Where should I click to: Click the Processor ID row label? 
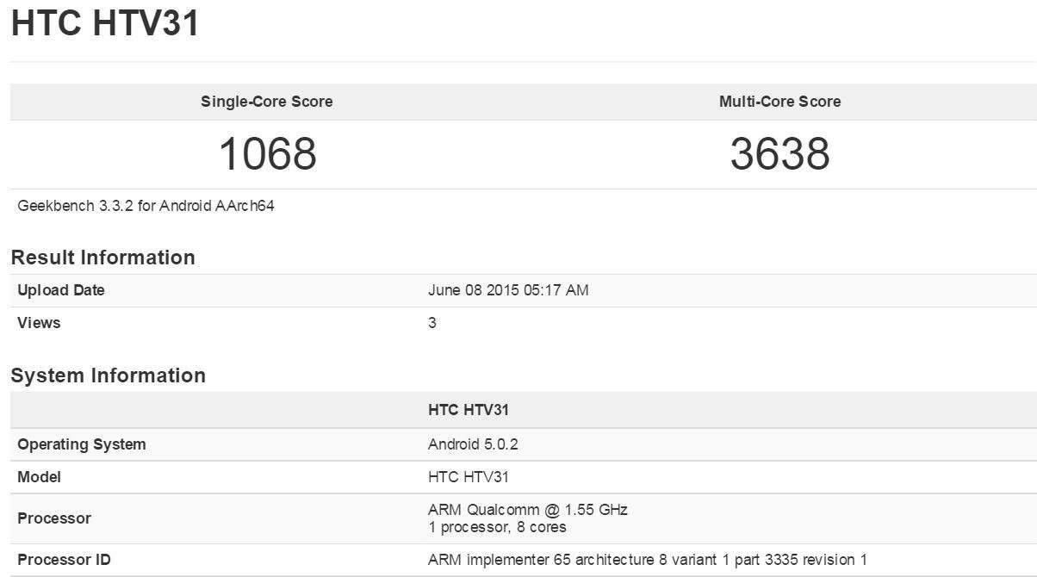point(64,560)
